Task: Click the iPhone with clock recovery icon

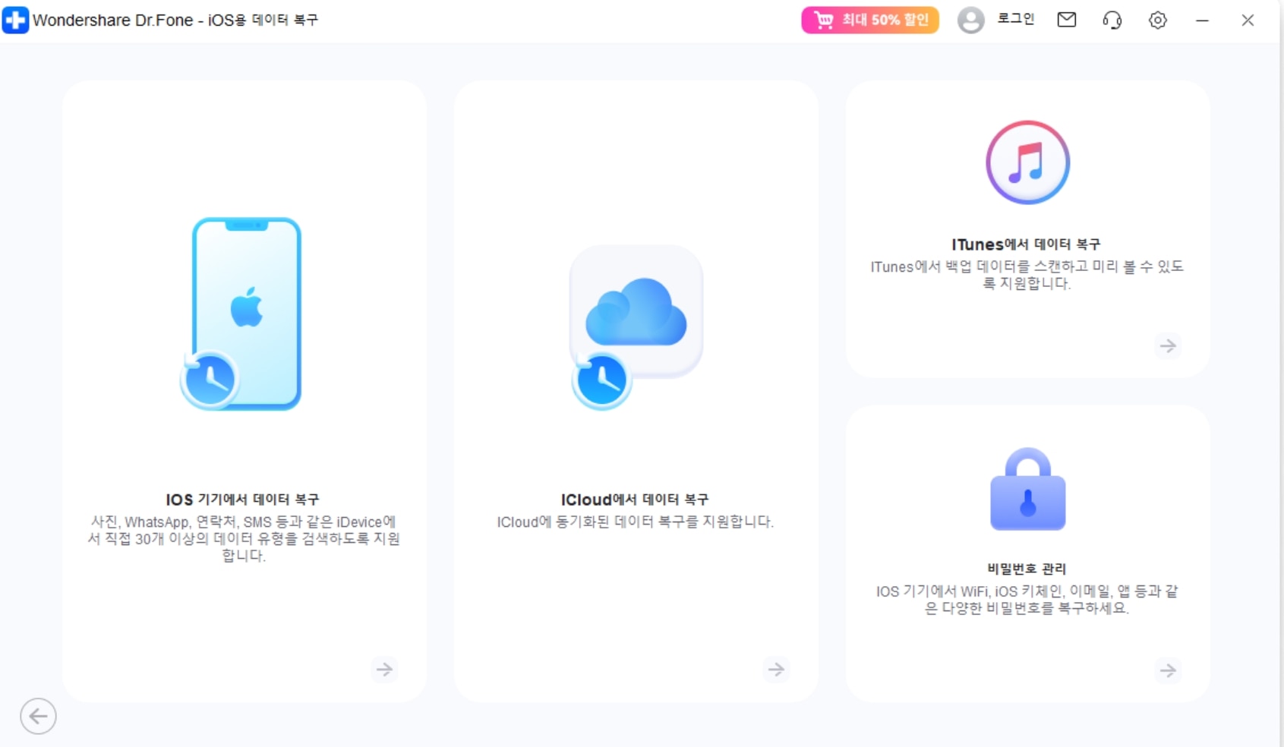Action: (x=241, y=314)
